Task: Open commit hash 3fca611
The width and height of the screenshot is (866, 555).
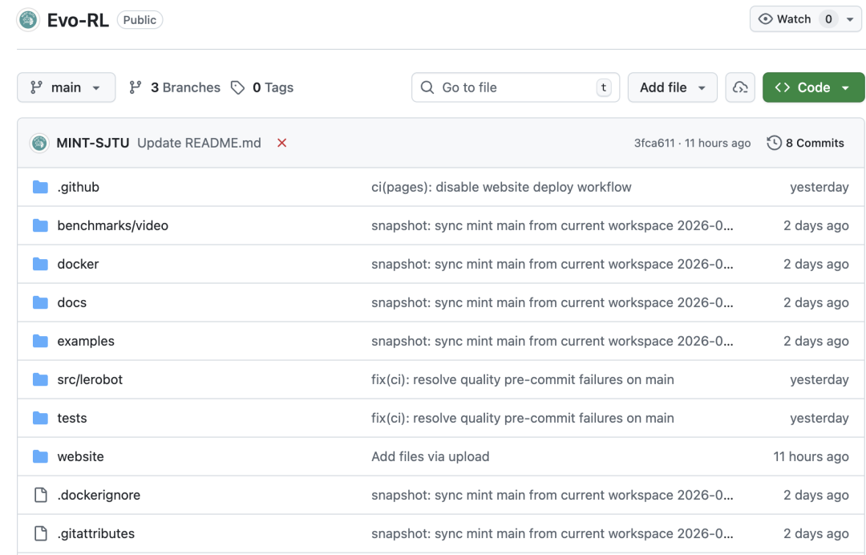Action: [654, 143]
